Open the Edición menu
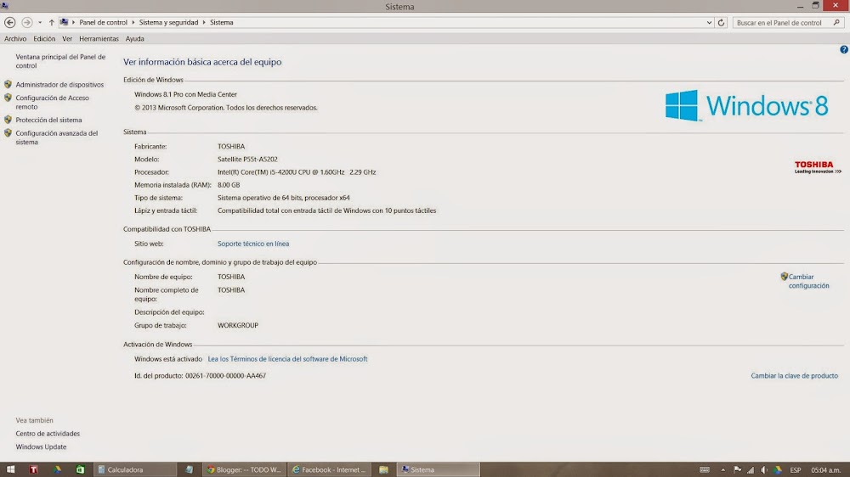Screen dimensions: 850x477 [x=44, y=39]
